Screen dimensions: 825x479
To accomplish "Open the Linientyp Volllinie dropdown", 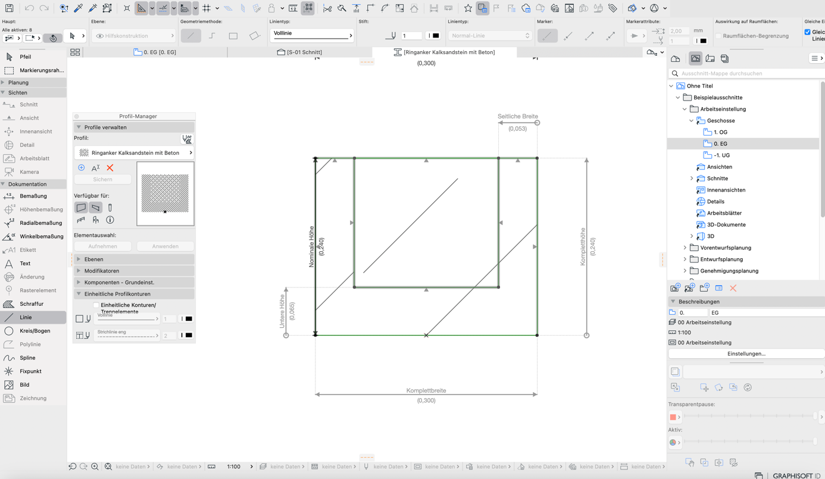I will [x=312, y=35].
